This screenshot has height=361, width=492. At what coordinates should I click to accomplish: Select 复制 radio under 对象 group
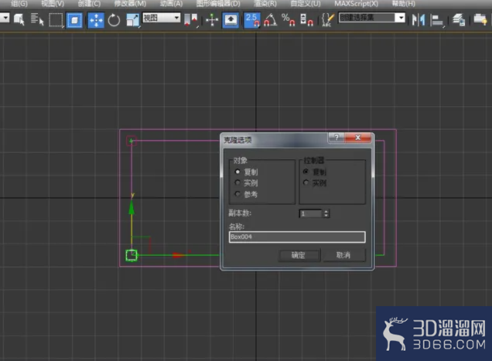coord(237,172)
